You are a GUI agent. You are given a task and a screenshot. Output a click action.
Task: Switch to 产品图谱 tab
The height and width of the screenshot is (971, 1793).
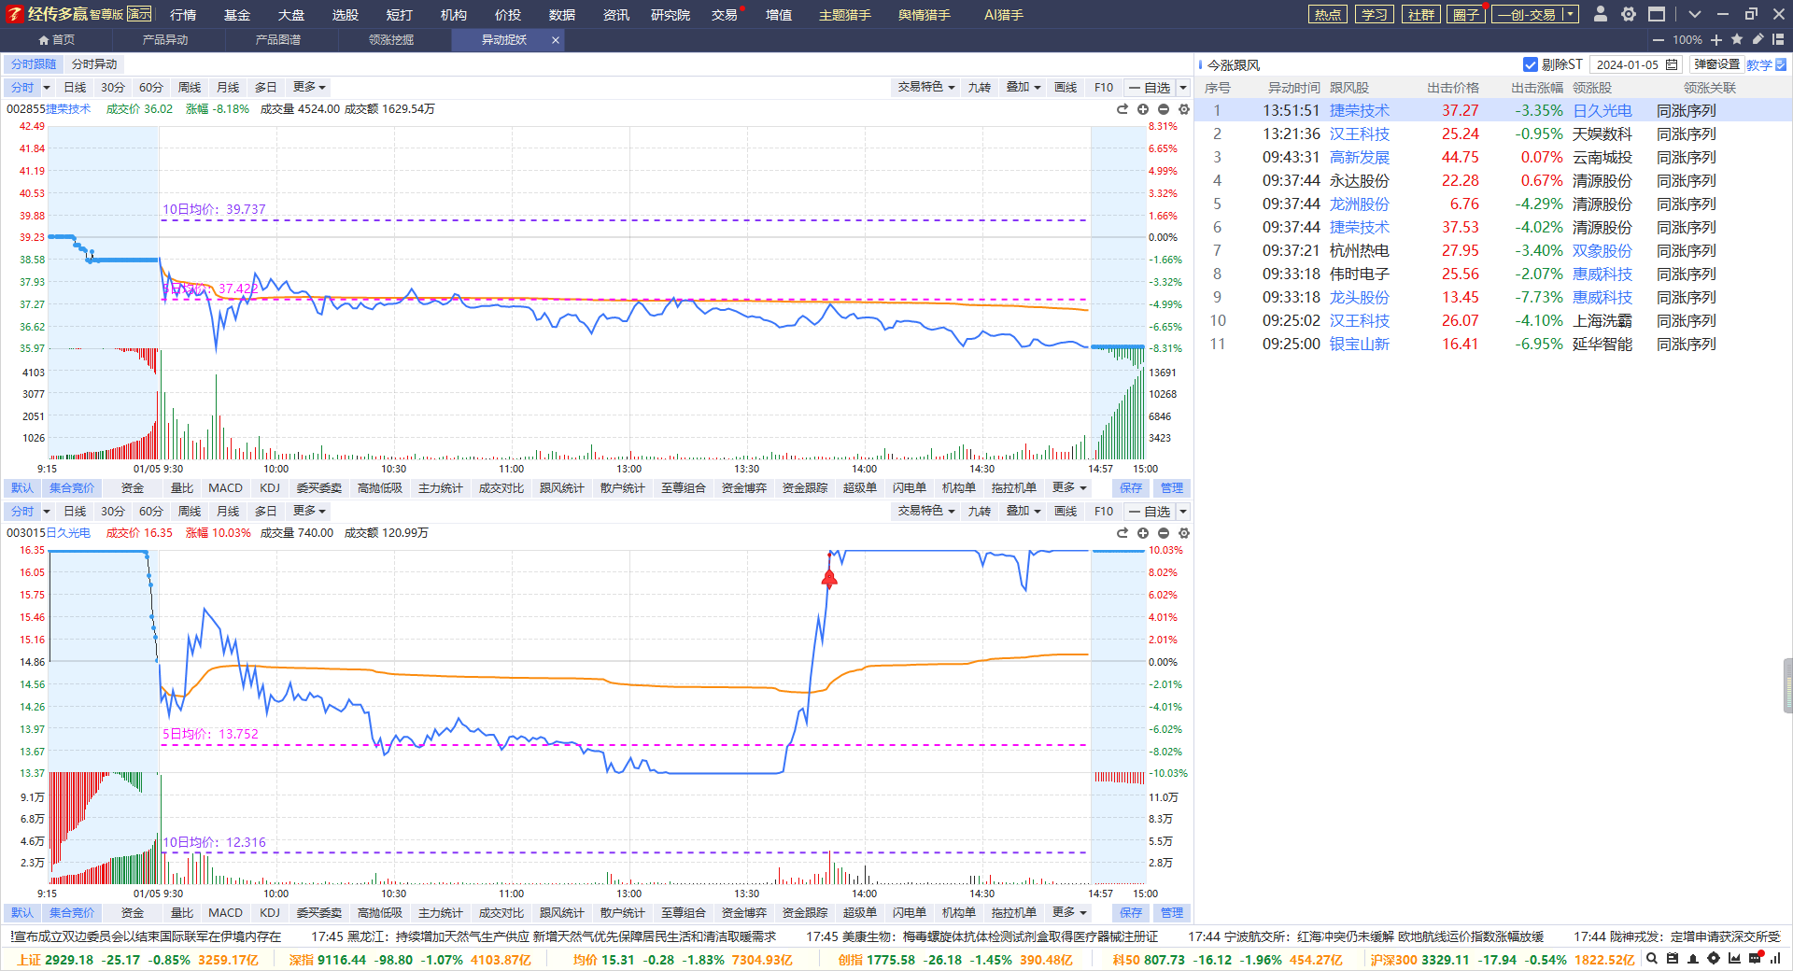(278, 40)
